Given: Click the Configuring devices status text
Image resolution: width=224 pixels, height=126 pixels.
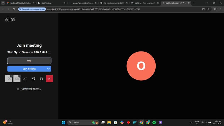Looking at the screenshot, I should tap(31, 89).
